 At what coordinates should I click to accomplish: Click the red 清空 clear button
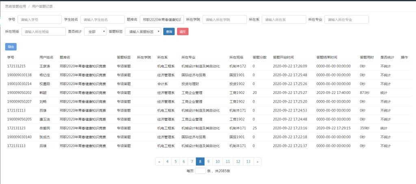coord(183,32)
